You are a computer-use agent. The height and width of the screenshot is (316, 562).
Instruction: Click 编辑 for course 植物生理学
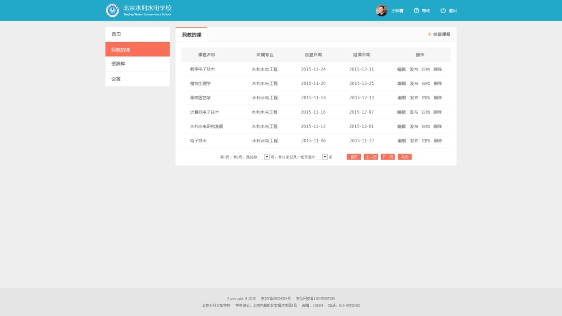pyautogui.click(x=402, y=83)
